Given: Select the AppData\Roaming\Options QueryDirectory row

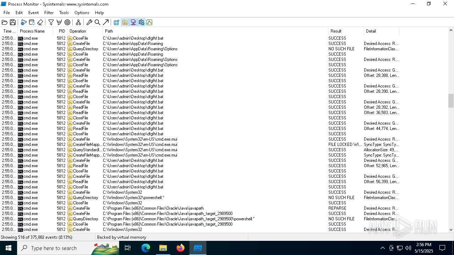Looking at the screenshot, I should [x=200, y=49].
